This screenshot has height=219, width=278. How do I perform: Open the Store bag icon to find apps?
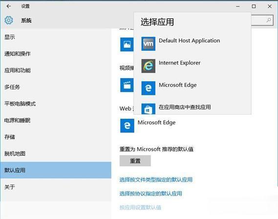(x=148, y=109)
